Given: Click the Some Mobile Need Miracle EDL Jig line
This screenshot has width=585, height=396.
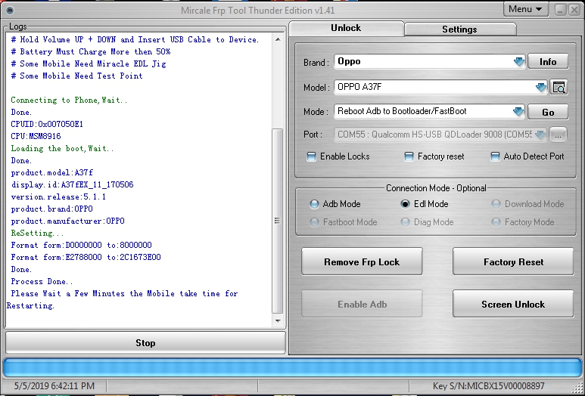Looking at the screenshot, I should click(89, 63).
